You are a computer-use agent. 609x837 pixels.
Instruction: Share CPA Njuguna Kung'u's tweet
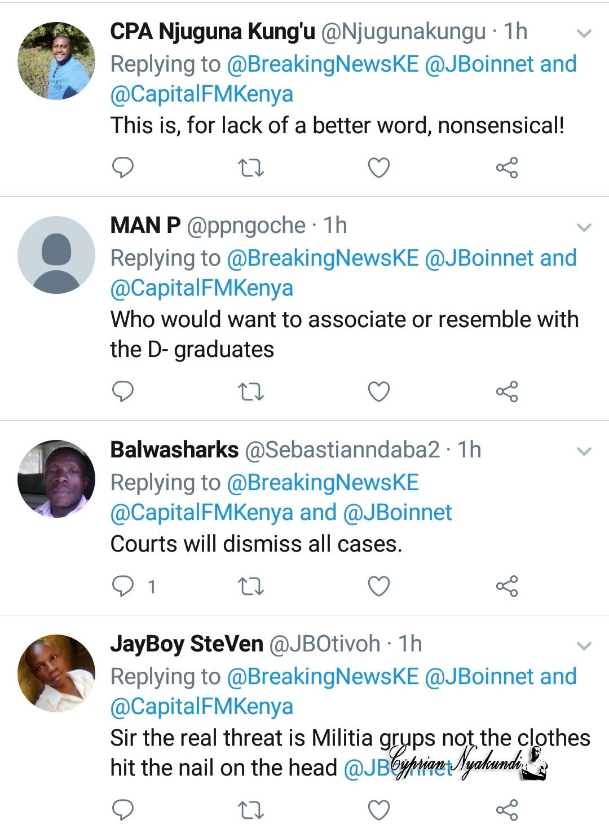click(x=506, y=168)
